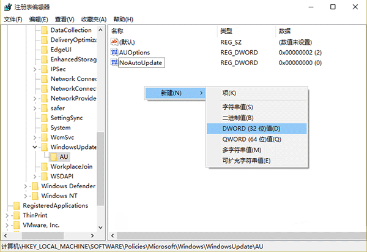Click the 名称 column header

click(117, 31)
